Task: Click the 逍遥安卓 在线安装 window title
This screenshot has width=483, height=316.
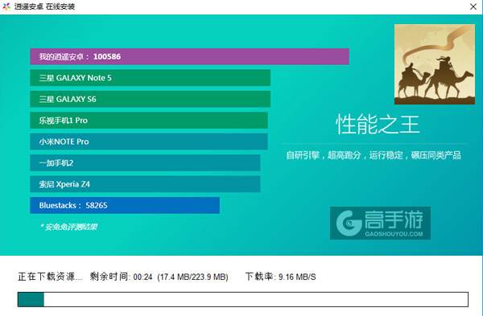Action: pos(44,6)
